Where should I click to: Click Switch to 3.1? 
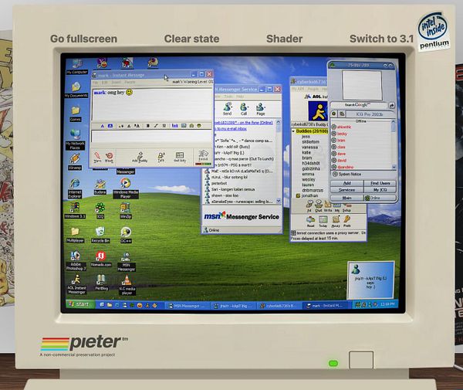(x=381, y=39)
